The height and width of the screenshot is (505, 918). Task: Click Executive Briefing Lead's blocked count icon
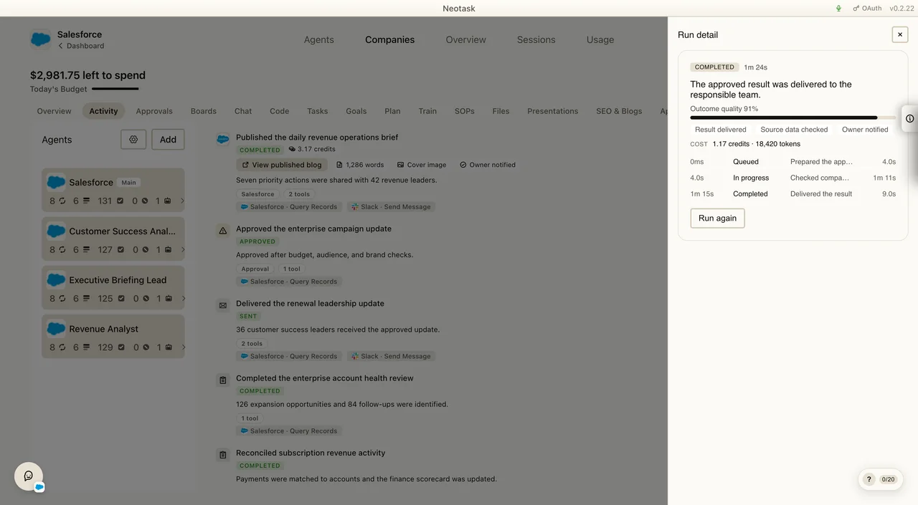tap(144, 299)
